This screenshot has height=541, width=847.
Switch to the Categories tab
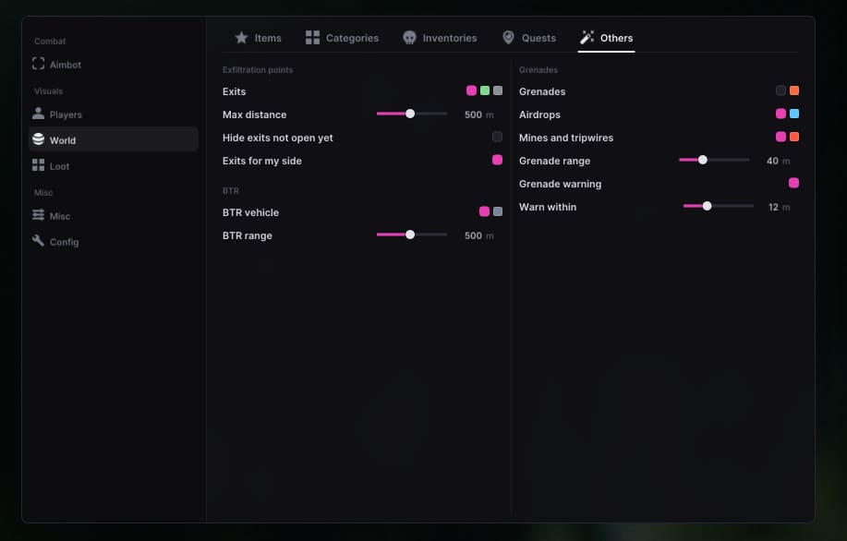point(342,38)
